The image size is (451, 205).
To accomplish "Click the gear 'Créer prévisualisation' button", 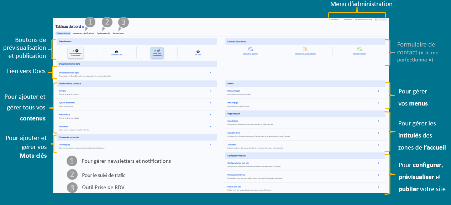I will point(76,52).
